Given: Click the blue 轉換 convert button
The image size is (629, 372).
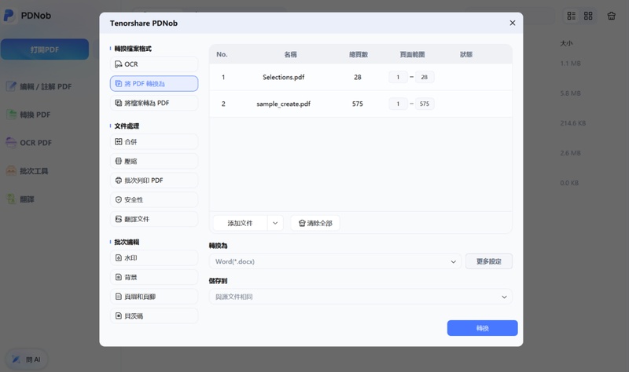Looking at the screenshot, I should pos(483,328).
